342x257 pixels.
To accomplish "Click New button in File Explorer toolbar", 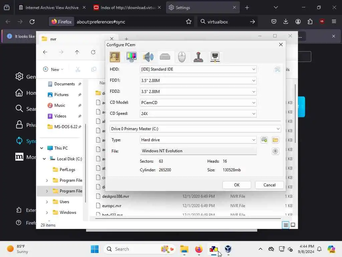I will click(53, 69).
